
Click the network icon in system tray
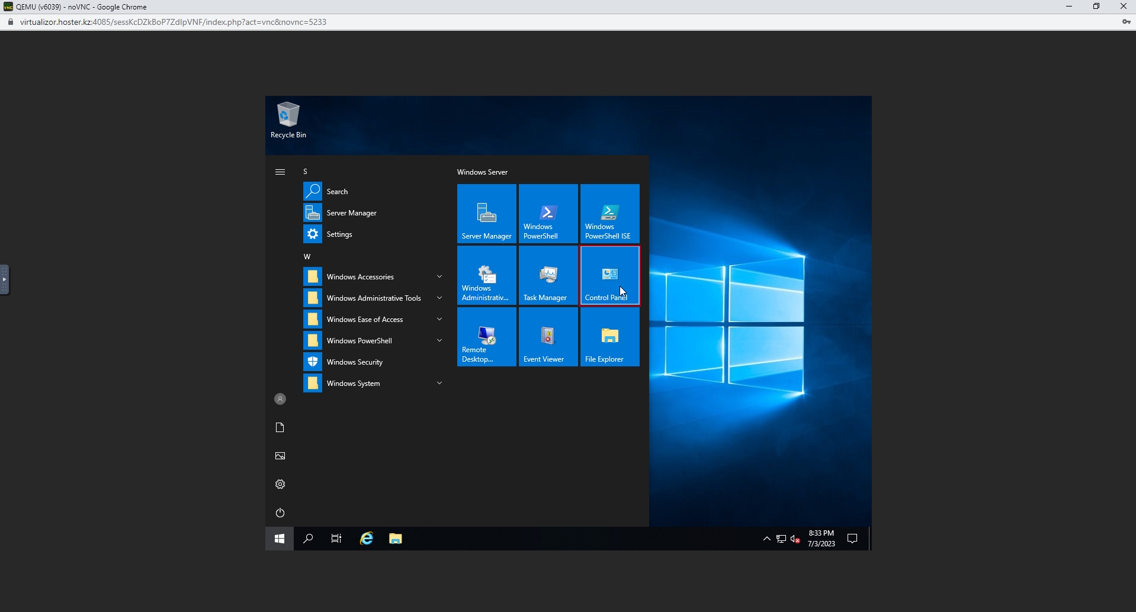click(x=781, y=539)
